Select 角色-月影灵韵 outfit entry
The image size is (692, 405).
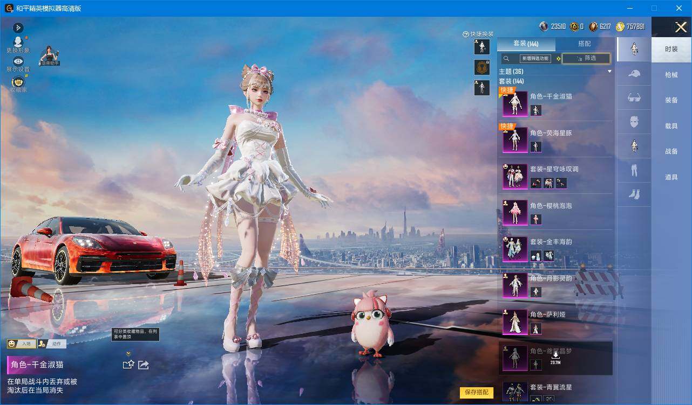coord(555,285)
